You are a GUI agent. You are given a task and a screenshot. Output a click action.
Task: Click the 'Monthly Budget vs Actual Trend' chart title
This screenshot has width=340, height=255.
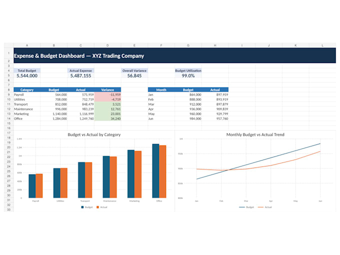(255, 134)
